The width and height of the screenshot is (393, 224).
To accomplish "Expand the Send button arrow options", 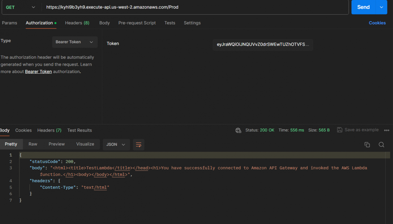I will point(382,7).
